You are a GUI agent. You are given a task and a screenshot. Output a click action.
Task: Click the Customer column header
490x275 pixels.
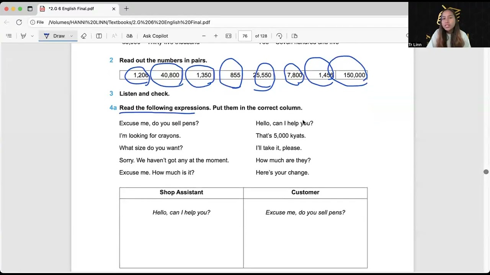click(305, 192)
